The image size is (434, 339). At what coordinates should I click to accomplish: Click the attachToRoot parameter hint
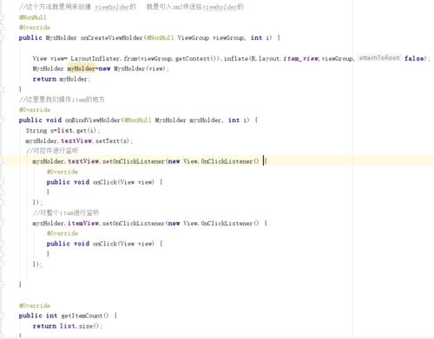pos(379,58)
